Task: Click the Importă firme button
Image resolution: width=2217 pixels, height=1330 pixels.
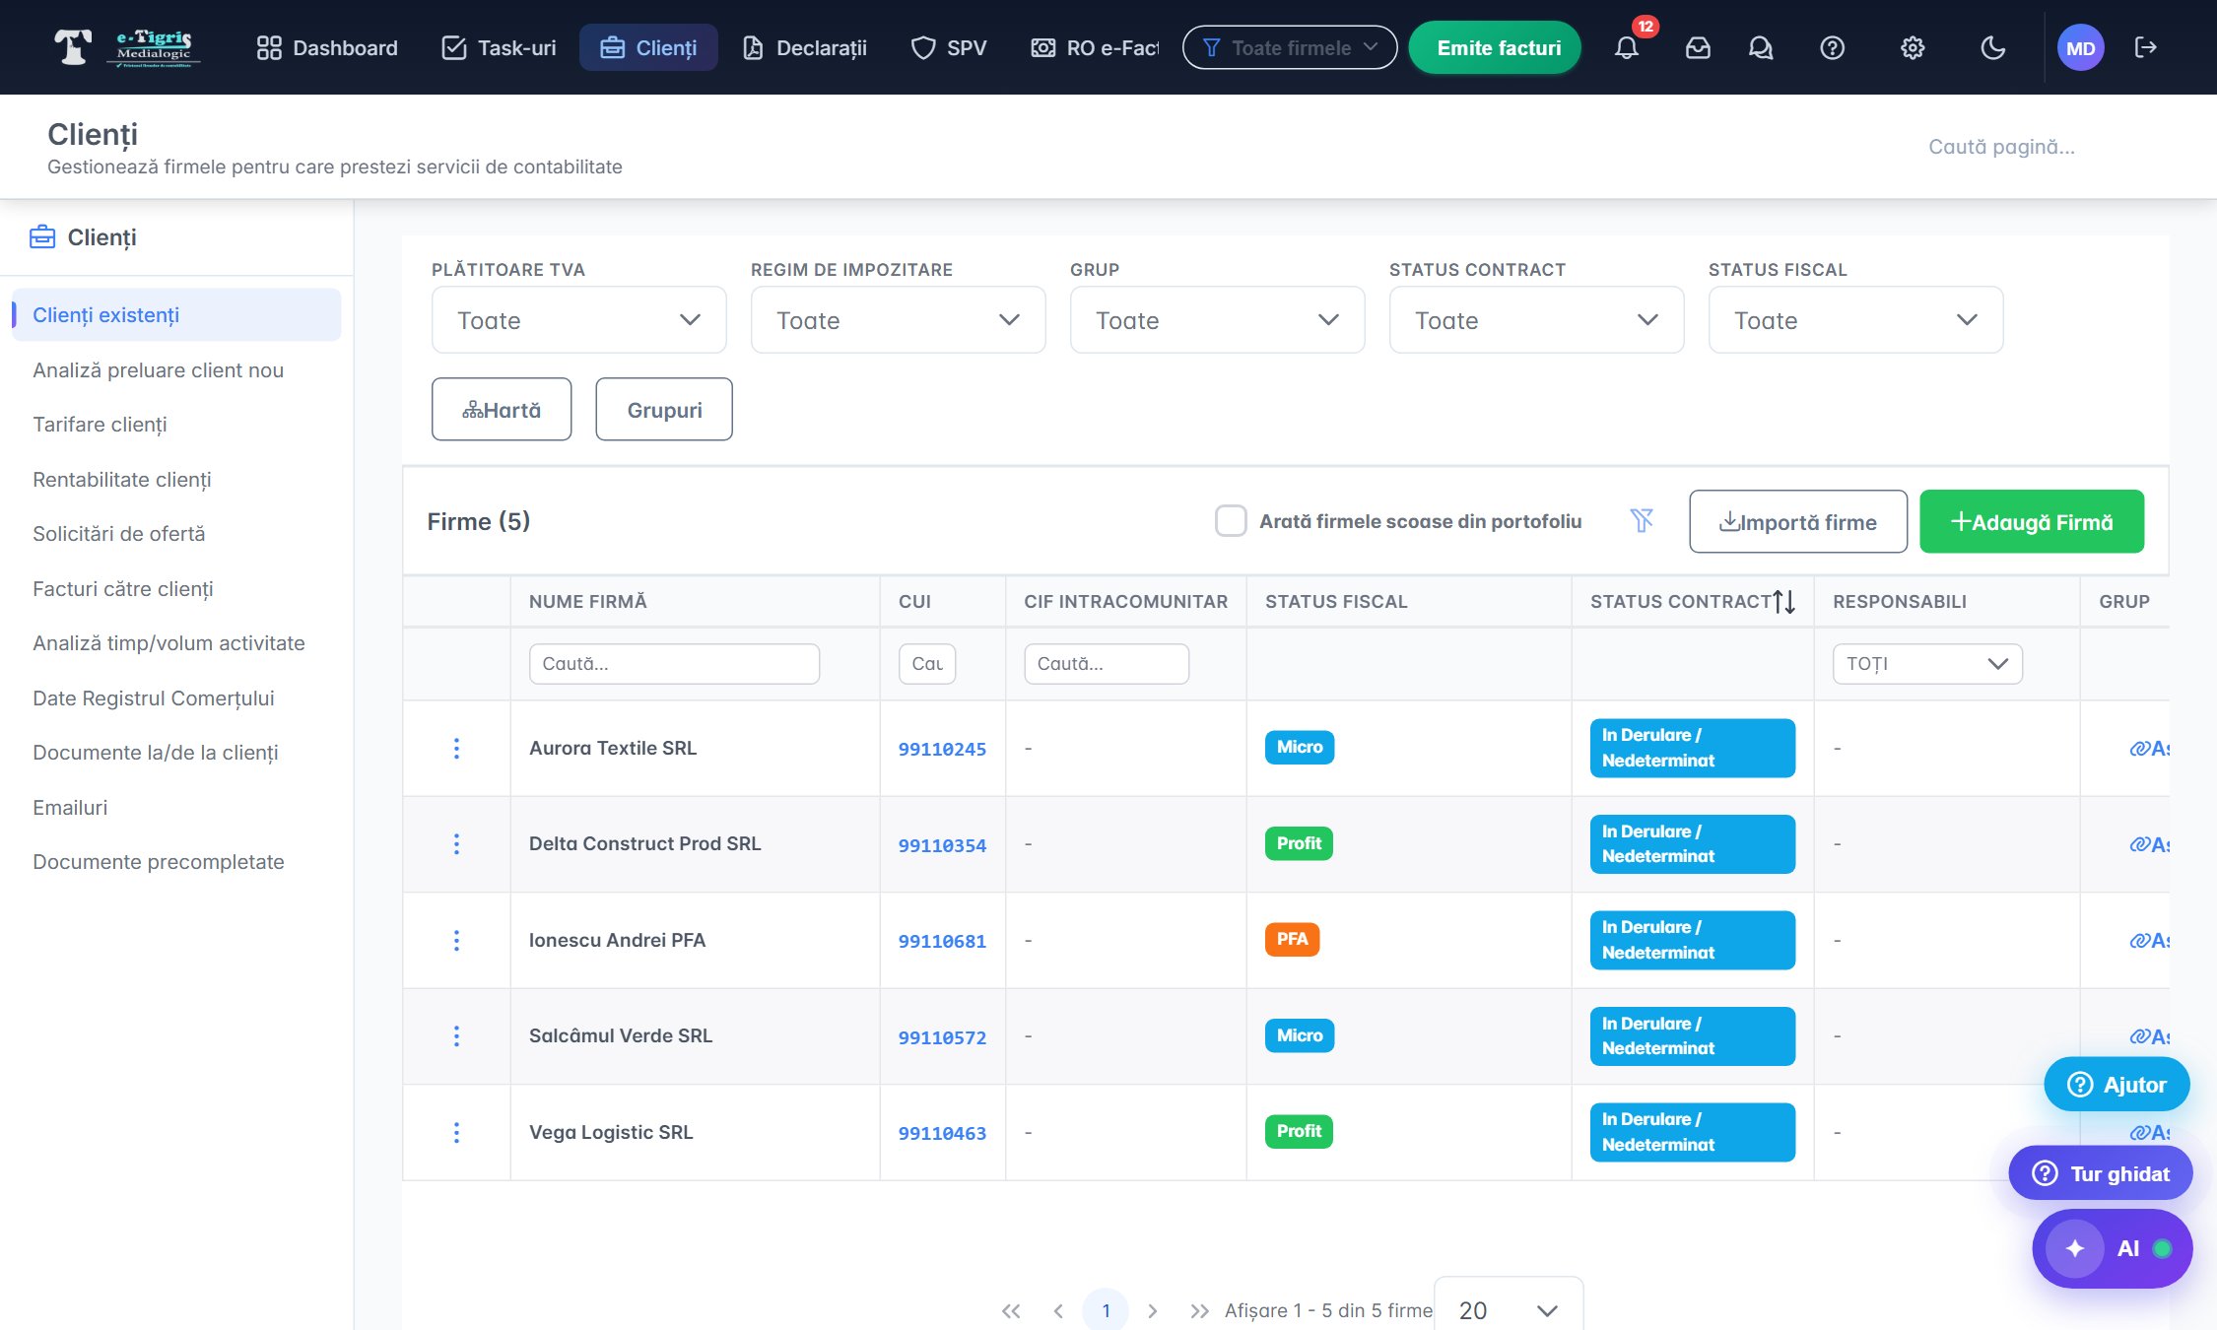Action: pos(1798,521)
